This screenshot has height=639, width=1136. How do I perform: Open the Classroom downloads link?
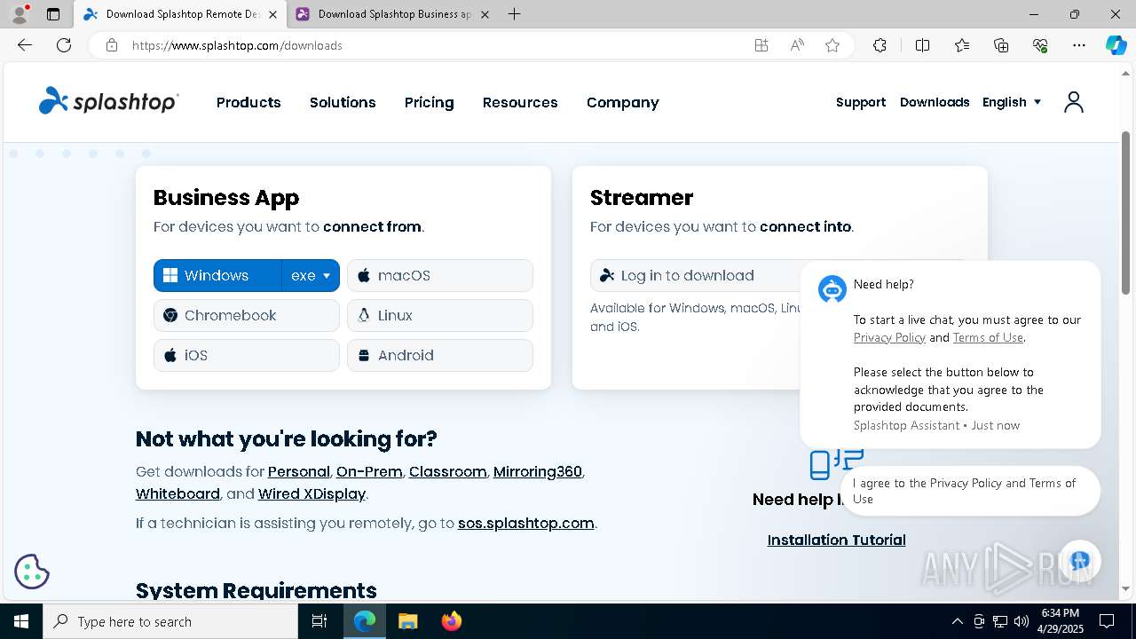pos(447,471)
